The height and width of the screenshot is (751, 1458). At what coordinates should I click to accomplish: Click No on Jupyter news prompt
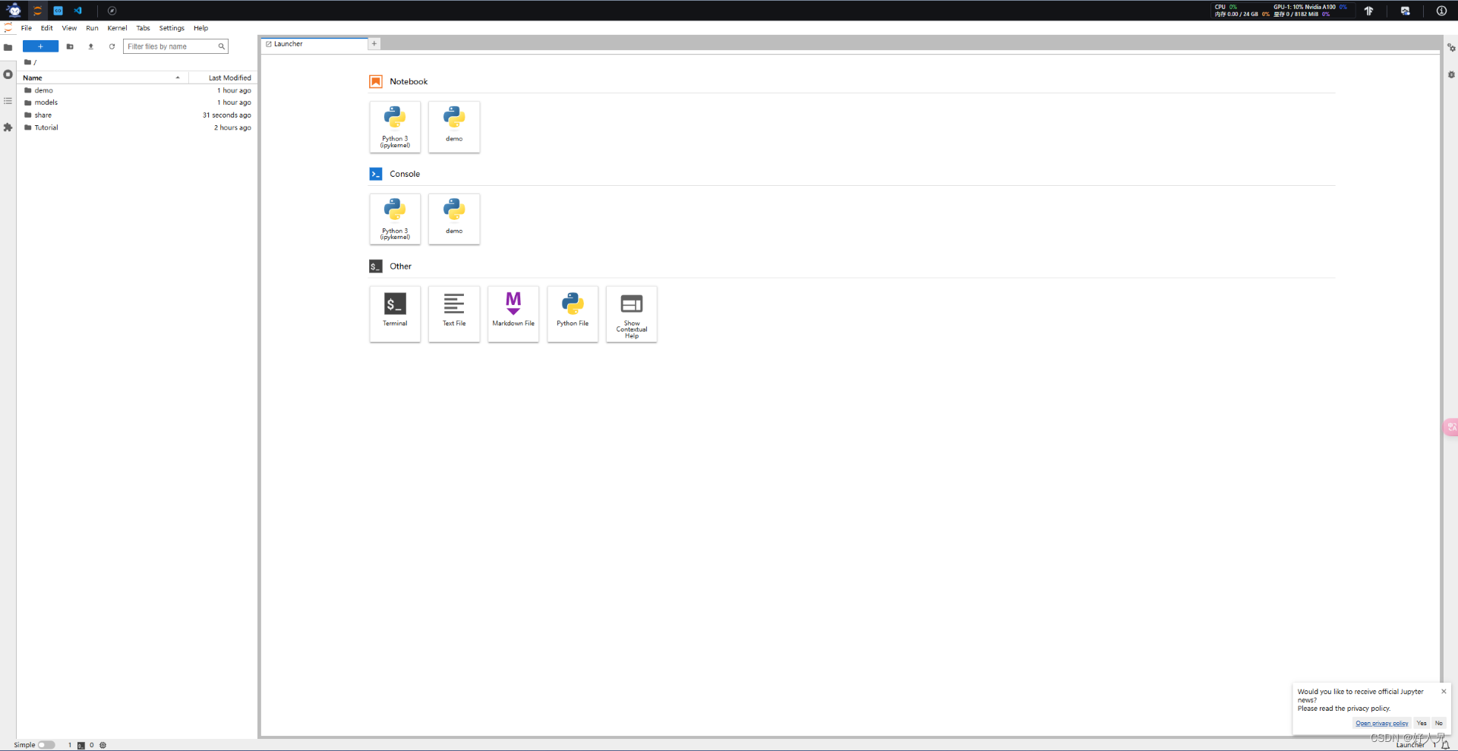[1439, 723]
